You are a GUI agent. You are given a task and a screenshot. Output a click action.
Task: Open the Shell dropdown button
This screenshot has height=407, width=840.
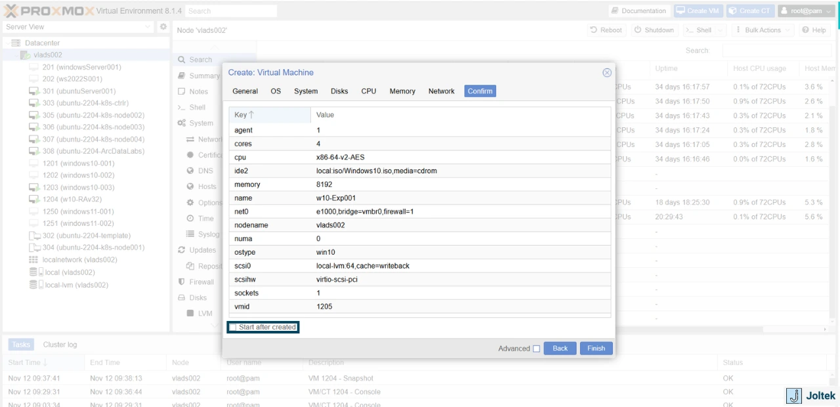(x=704, y=30)
